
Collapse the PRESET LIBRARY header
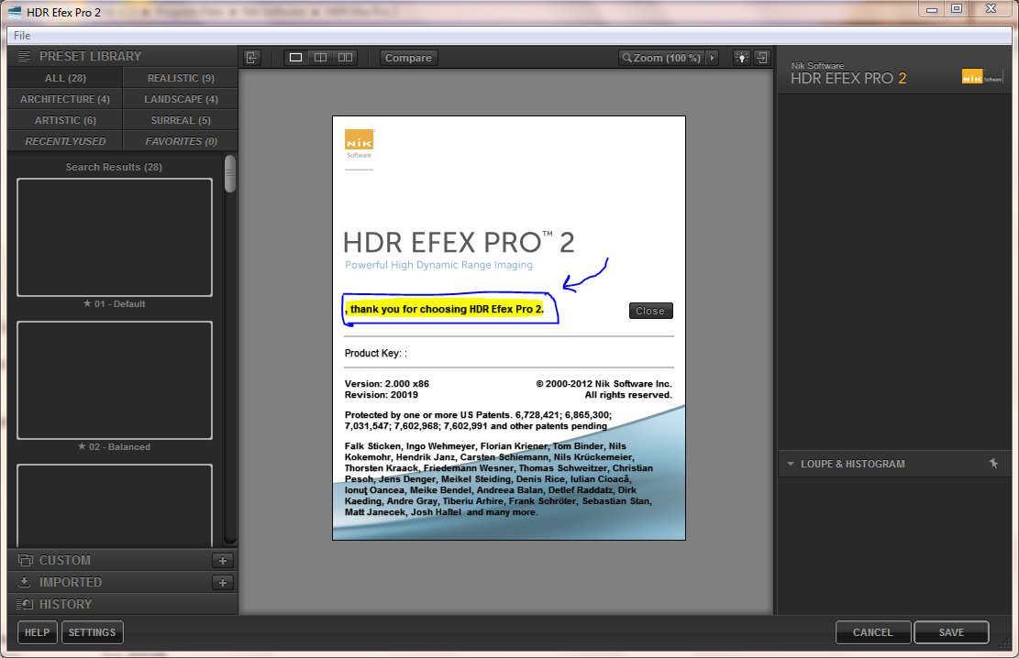coord(122,56)
